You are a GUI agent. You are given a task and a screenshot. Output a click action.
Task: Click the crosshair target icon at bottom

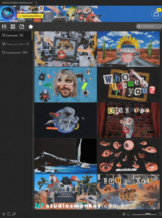point(4,214)
